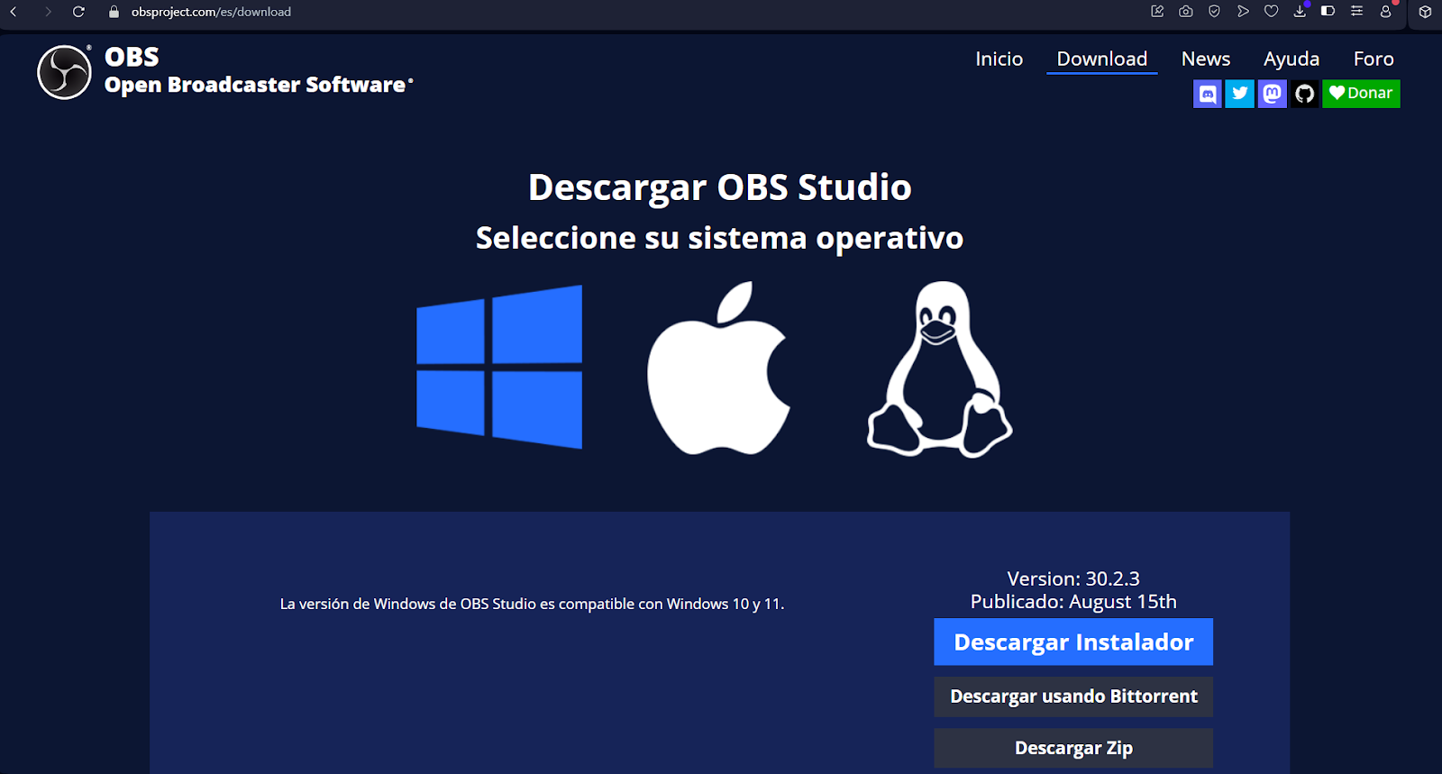1442x774 pixels.
Task: Click the Descargar Instalador button
Action: 1073,642
